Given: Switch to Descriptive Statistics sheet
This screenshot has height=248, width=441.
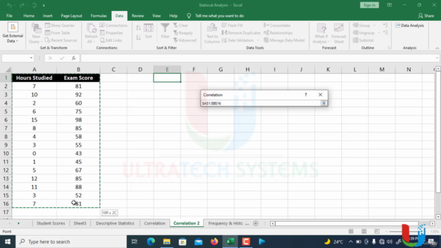Looking at the screenshot, I should pos(115,223).
